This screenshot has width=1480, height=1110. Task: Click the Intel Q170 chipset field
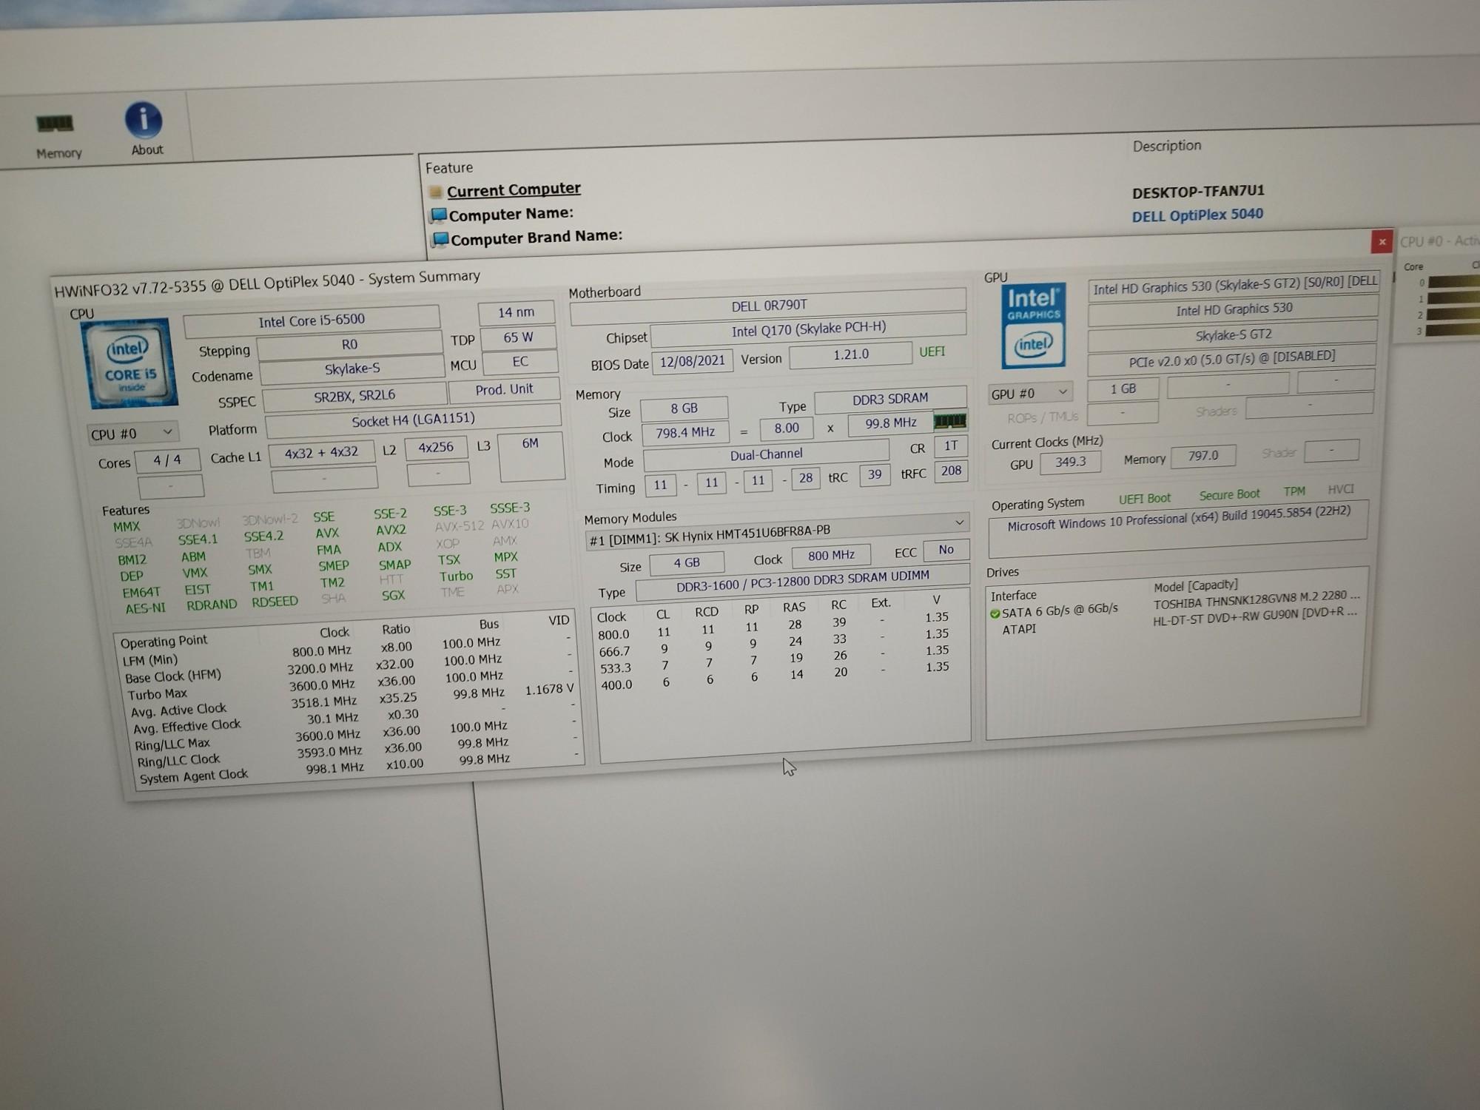(x=808, y=329)
